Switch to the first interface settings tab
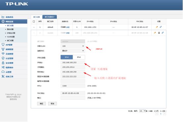Screen dimensions: 183x122 37,17
